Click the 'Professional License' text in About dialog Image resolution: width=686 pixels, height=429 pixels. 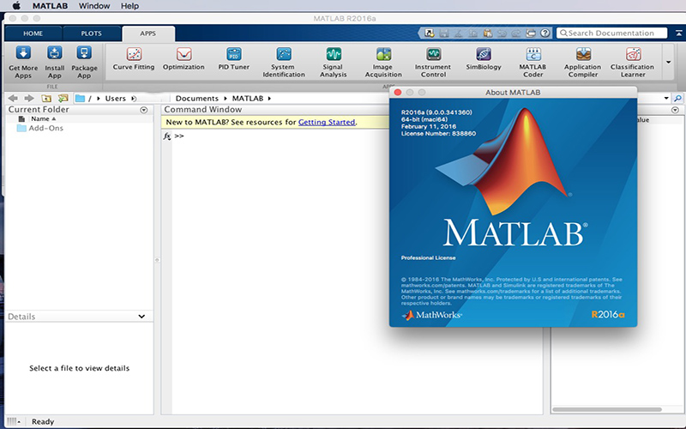click(428, 258)
